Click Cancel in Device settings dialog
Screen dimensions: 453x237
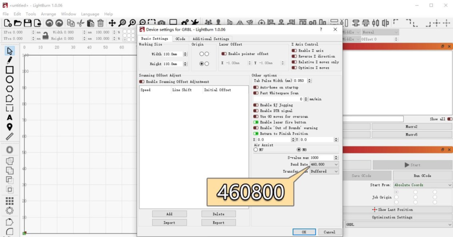coord(329,232)
